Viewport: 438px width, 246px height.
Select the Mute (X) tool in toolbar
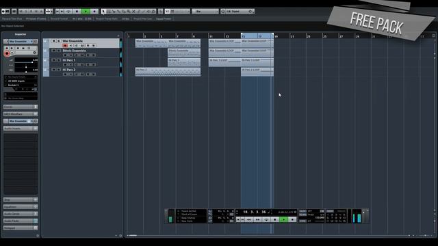[x=133, y=12]
